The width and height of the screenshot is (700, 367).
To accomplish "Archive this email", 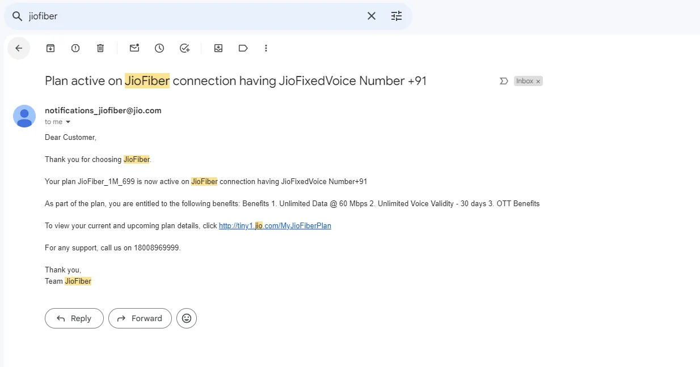I will [50, 48].
